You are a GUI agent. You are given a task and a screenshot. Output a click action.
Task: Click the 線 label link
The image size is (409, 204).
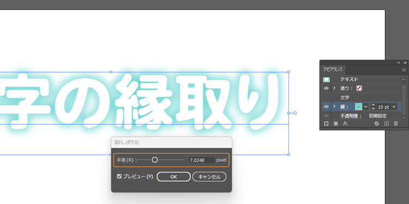coord(344,107)
